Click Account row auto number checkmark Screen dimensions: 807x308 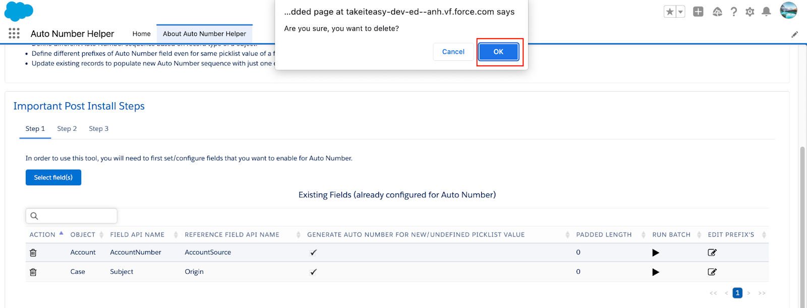pyautogui.click(x=313, y=253)
